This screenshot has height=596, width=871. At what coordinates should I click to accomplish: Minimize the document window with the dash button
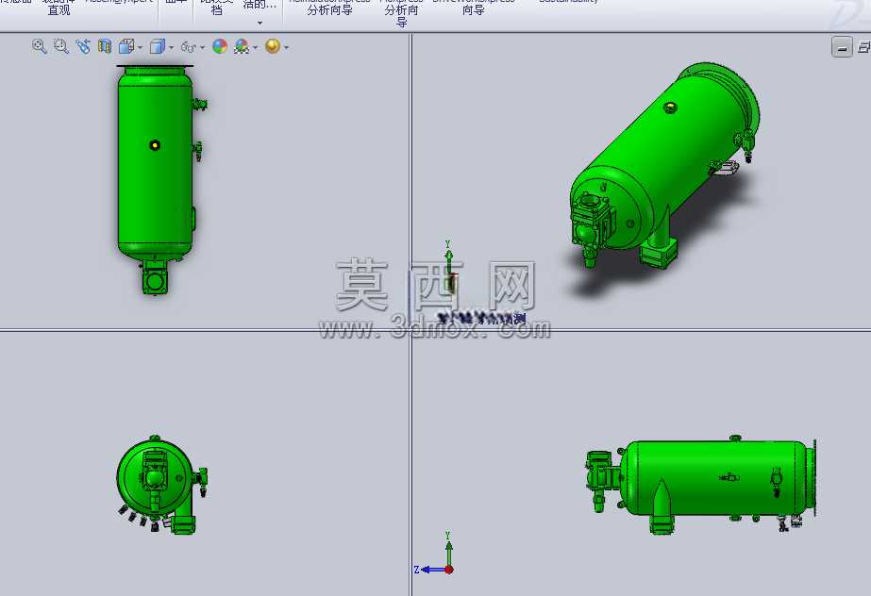(x=842, y=47)
